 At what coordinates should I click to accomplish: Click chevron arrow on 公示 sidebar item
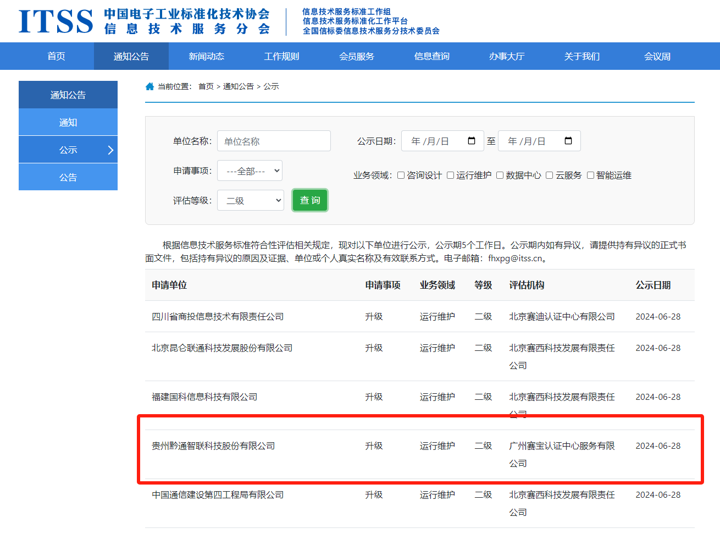coord(110,150)
